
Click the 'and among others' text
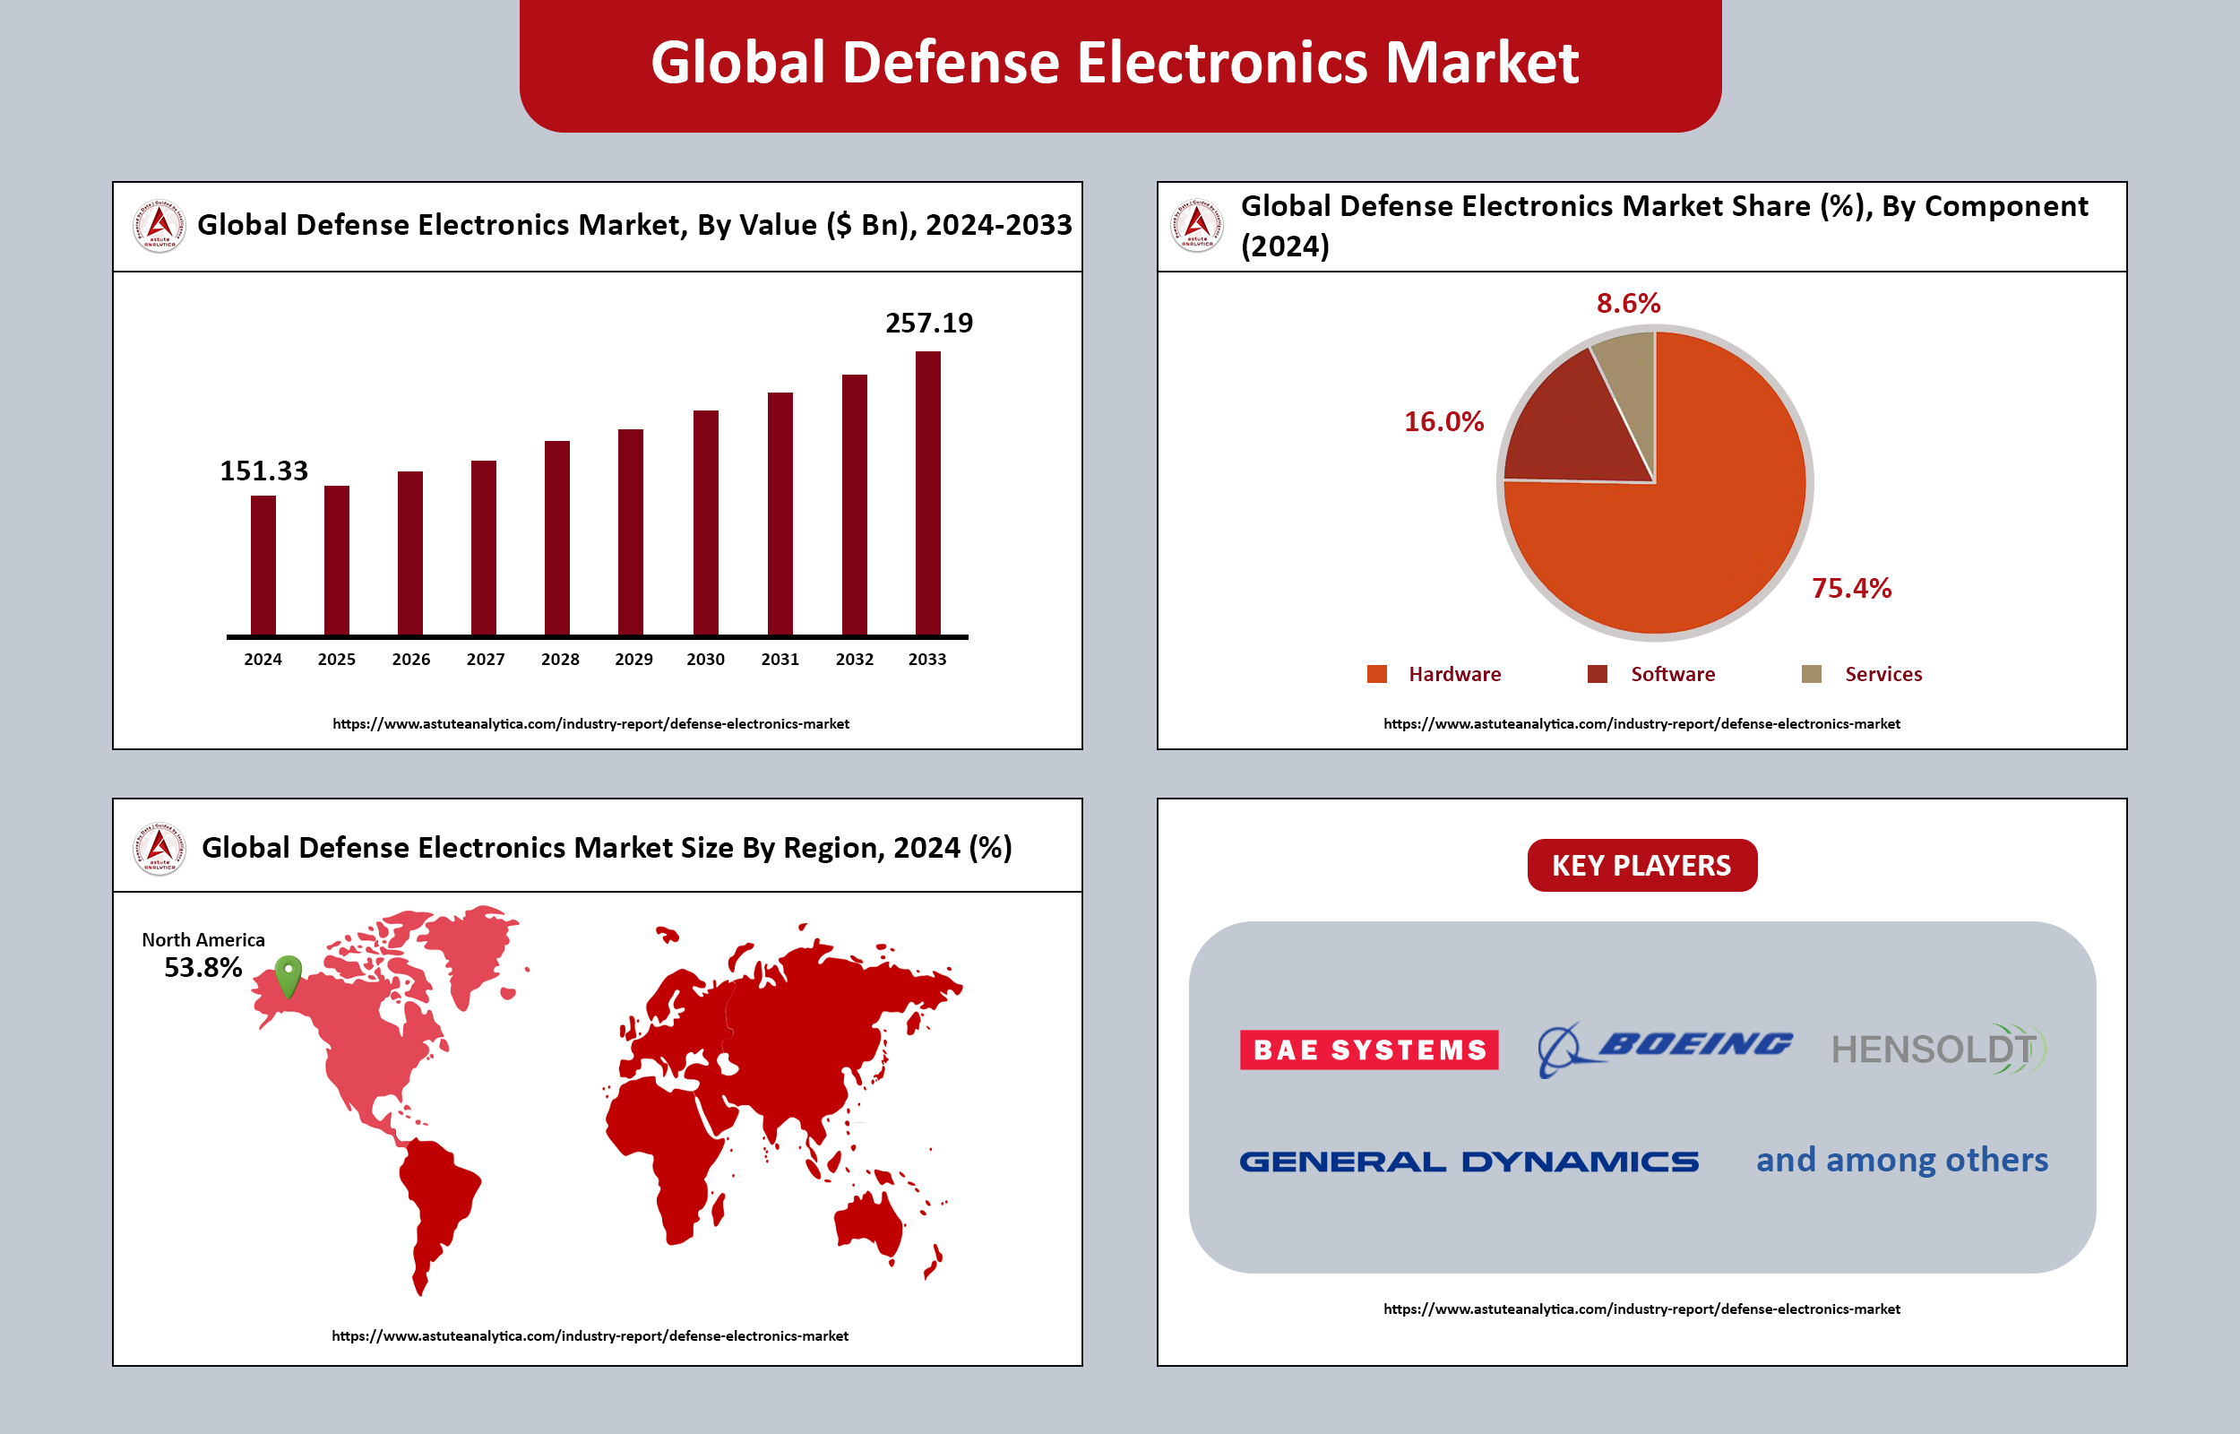(1902, 1161)
